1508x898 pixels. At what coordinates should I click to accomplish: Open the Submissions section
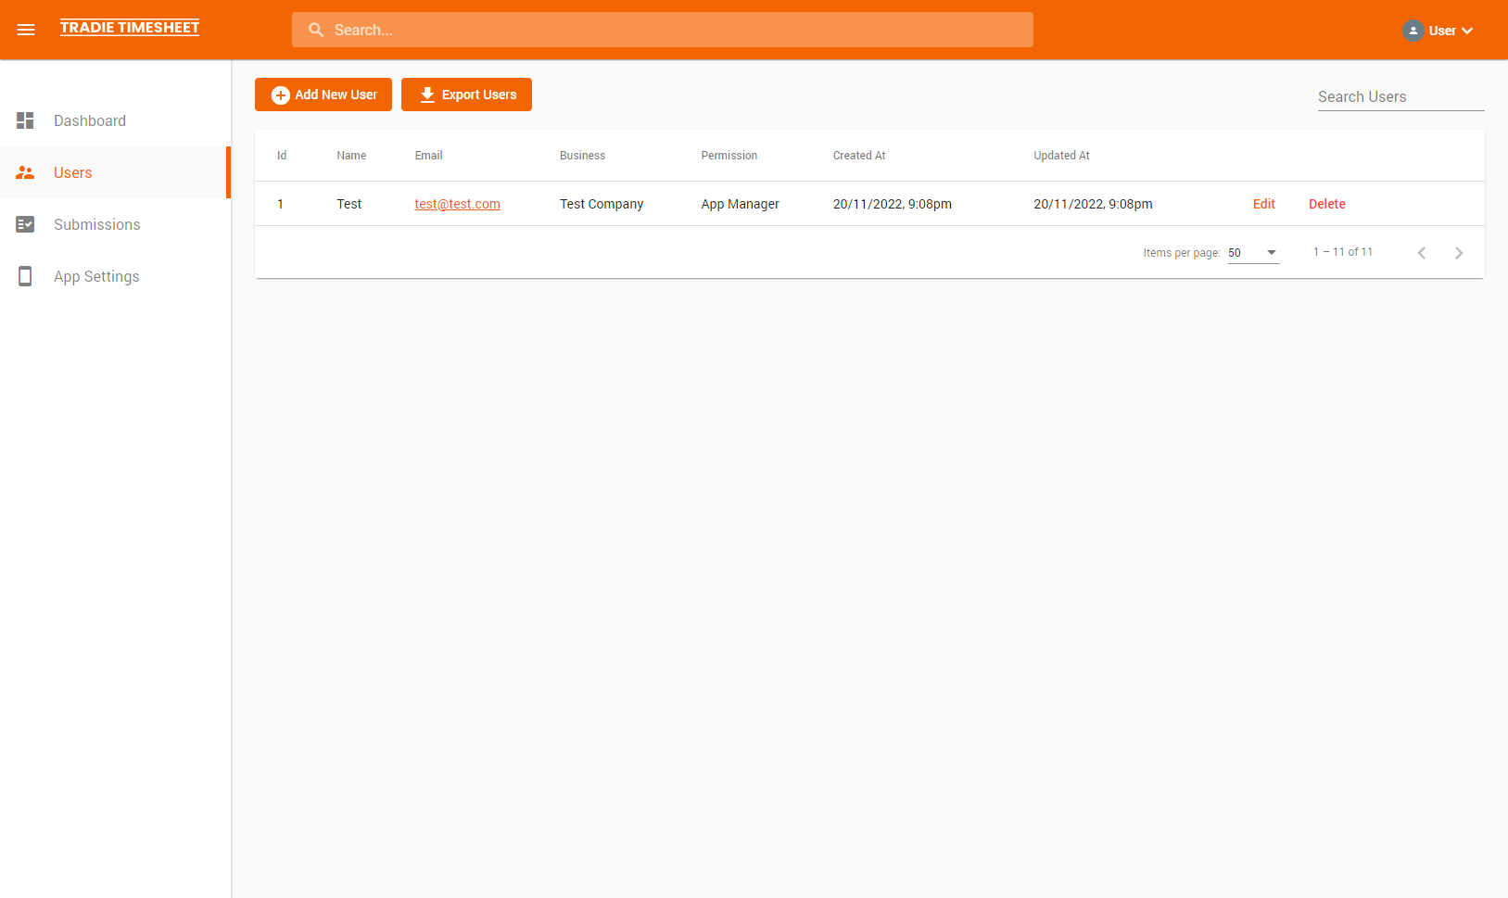pos(115,224)
